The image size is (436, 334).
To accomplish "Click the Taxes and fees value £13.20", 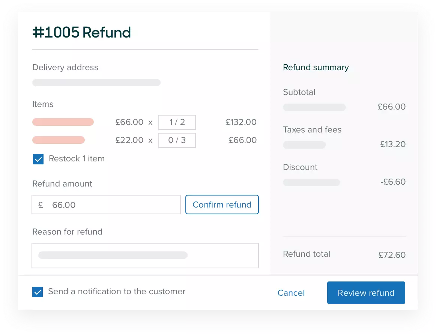I will [x=393, y=144].
